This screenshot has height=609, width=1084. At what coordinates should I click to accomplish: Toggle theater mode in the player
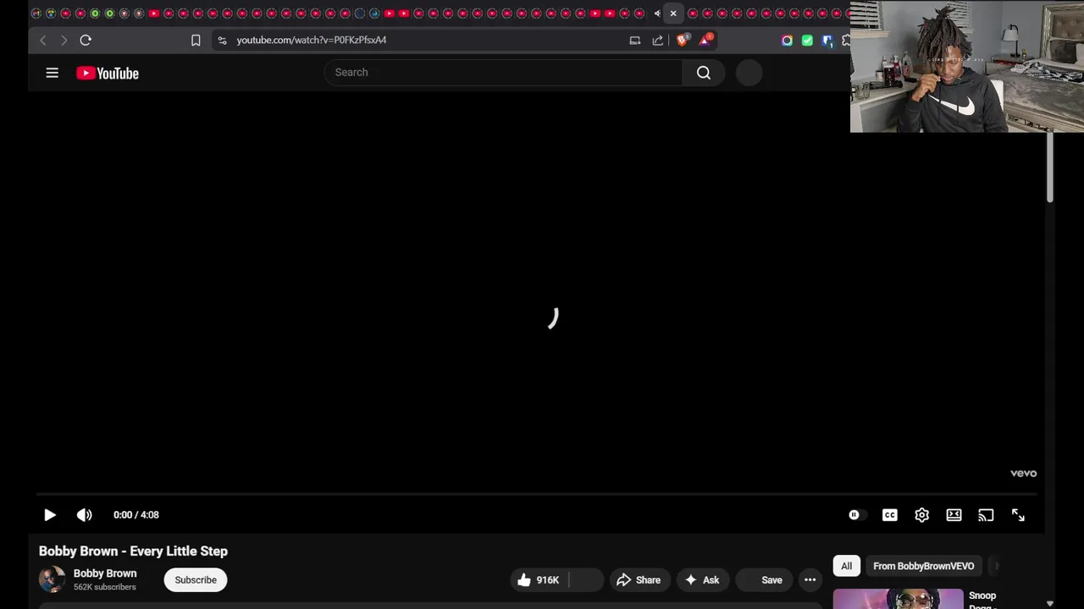954,515
